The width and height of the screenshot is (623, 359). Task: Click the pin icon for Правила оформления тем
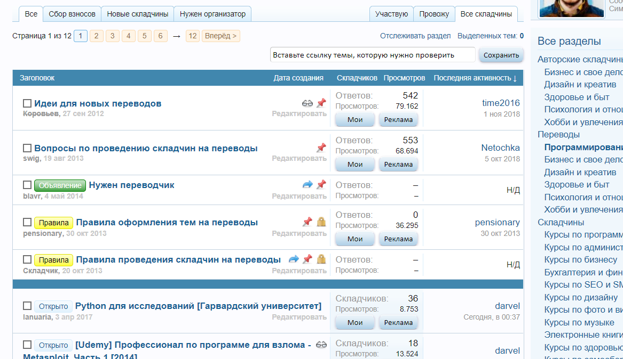click(x=307, y=222)
